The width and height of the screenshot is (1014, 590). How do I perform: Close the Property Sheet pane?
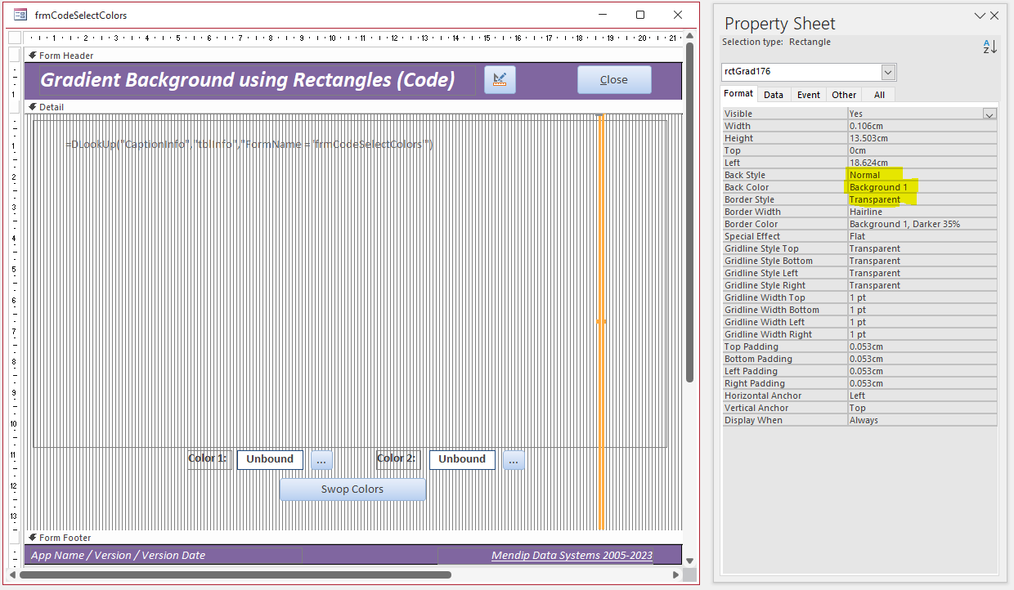point(994,16)
